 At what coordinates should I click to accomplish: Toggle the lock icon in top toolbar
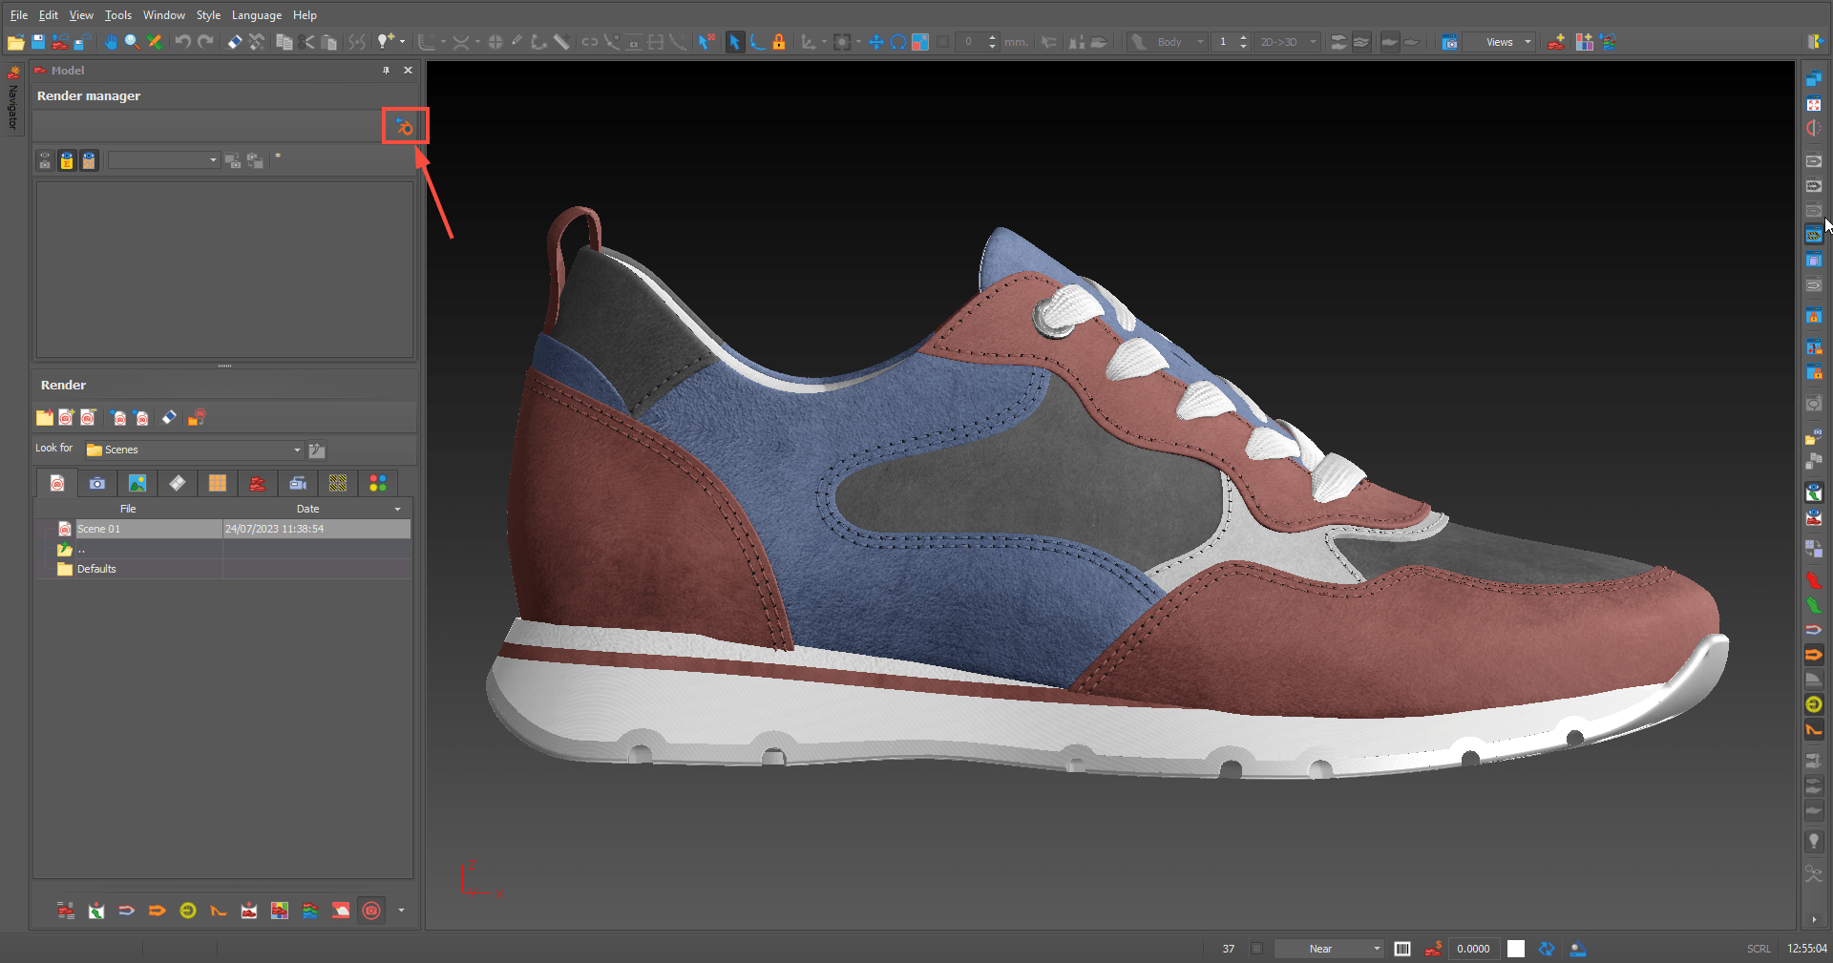point(779,42)
